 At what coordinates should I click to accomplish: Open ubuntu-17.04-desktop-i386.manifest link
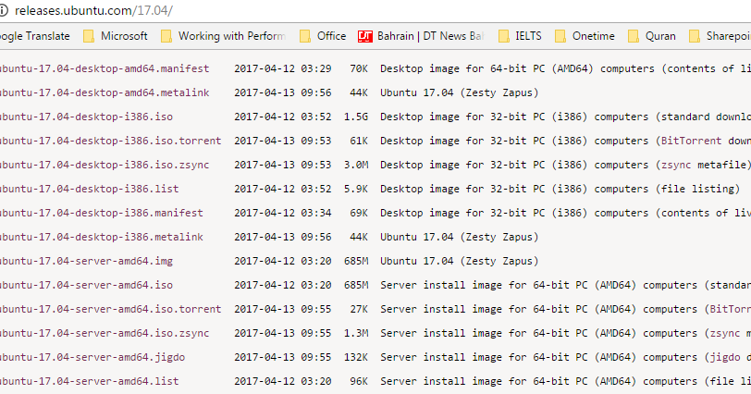(x=102, y=213)
